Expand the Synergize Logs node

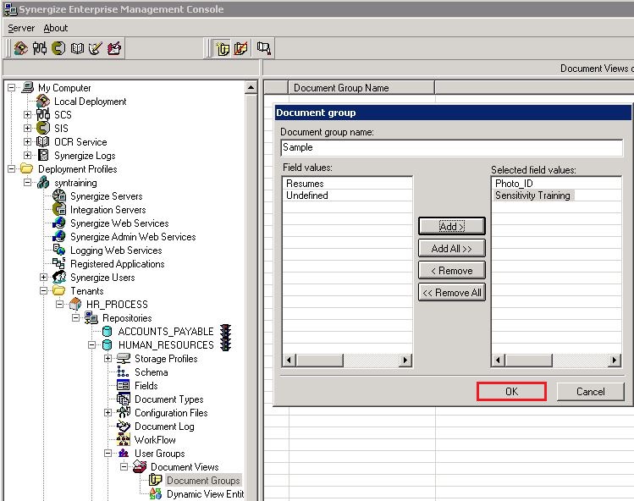pos(27,155)
